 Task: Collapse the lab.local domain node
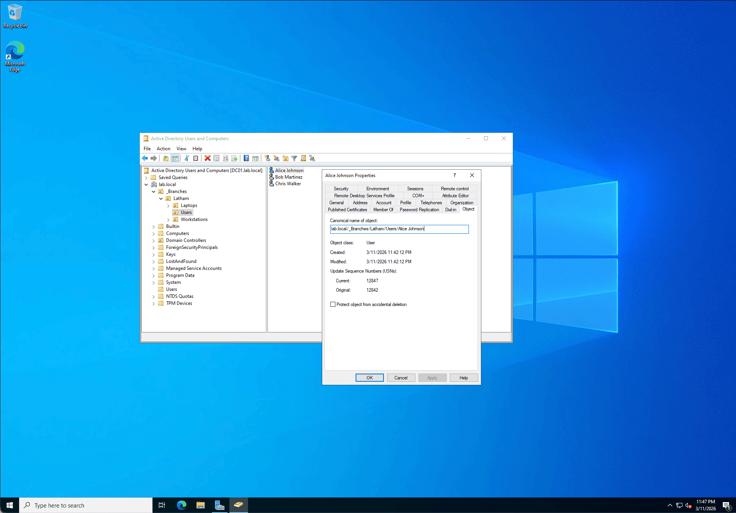pos(146,184)
